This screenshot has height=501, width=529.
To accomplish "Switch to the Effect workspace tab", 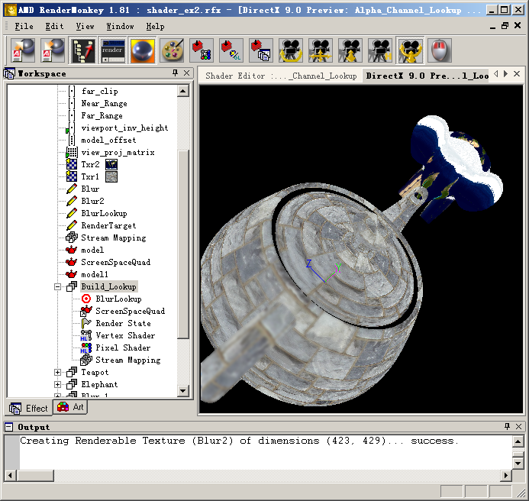I will pyautogui.click(x=29, y=408).
